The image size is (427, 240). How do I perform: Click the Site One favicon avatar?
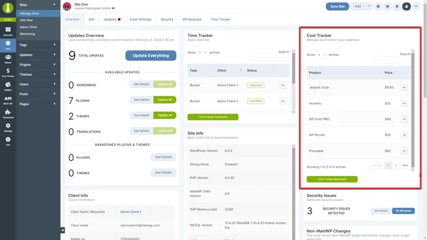[x=67, y=6]
